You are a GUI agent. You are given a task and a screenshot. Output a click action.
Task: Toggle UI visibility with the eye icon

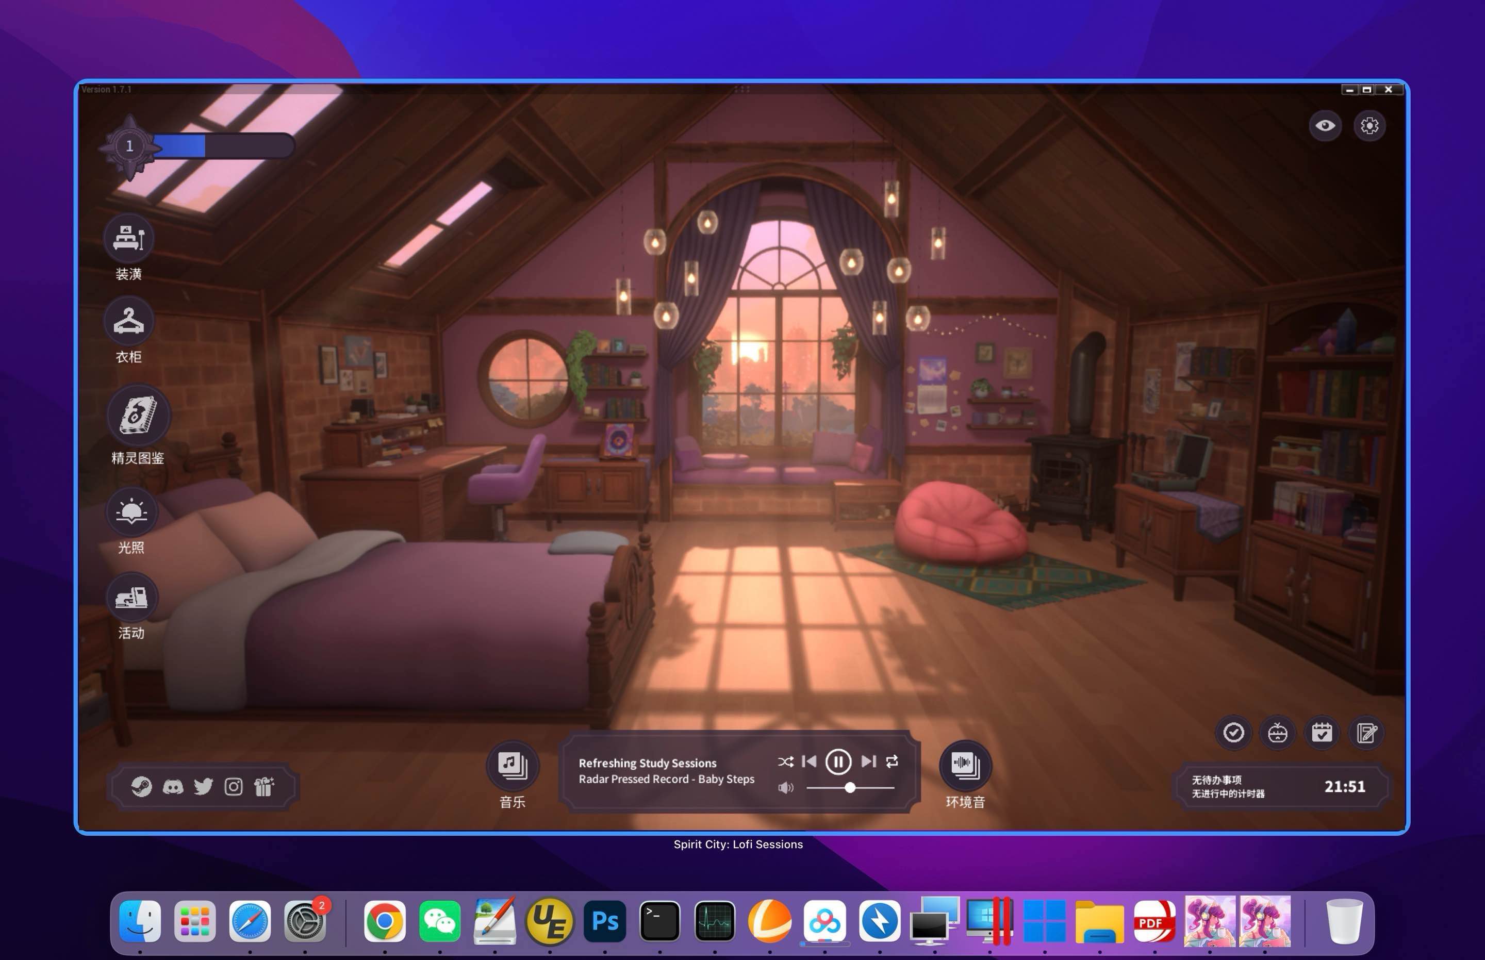[1325, 126]
